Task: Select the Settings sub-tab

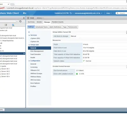Action: click(31, 27)
